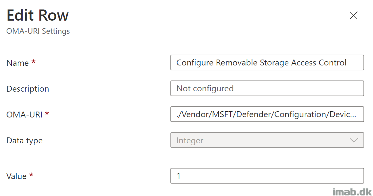Click the Name field label

click(x=18, y=63)
